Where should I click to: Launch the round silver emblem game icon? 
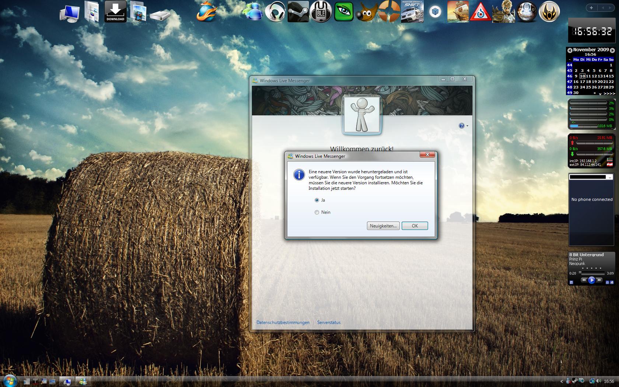tap(527, 12)
